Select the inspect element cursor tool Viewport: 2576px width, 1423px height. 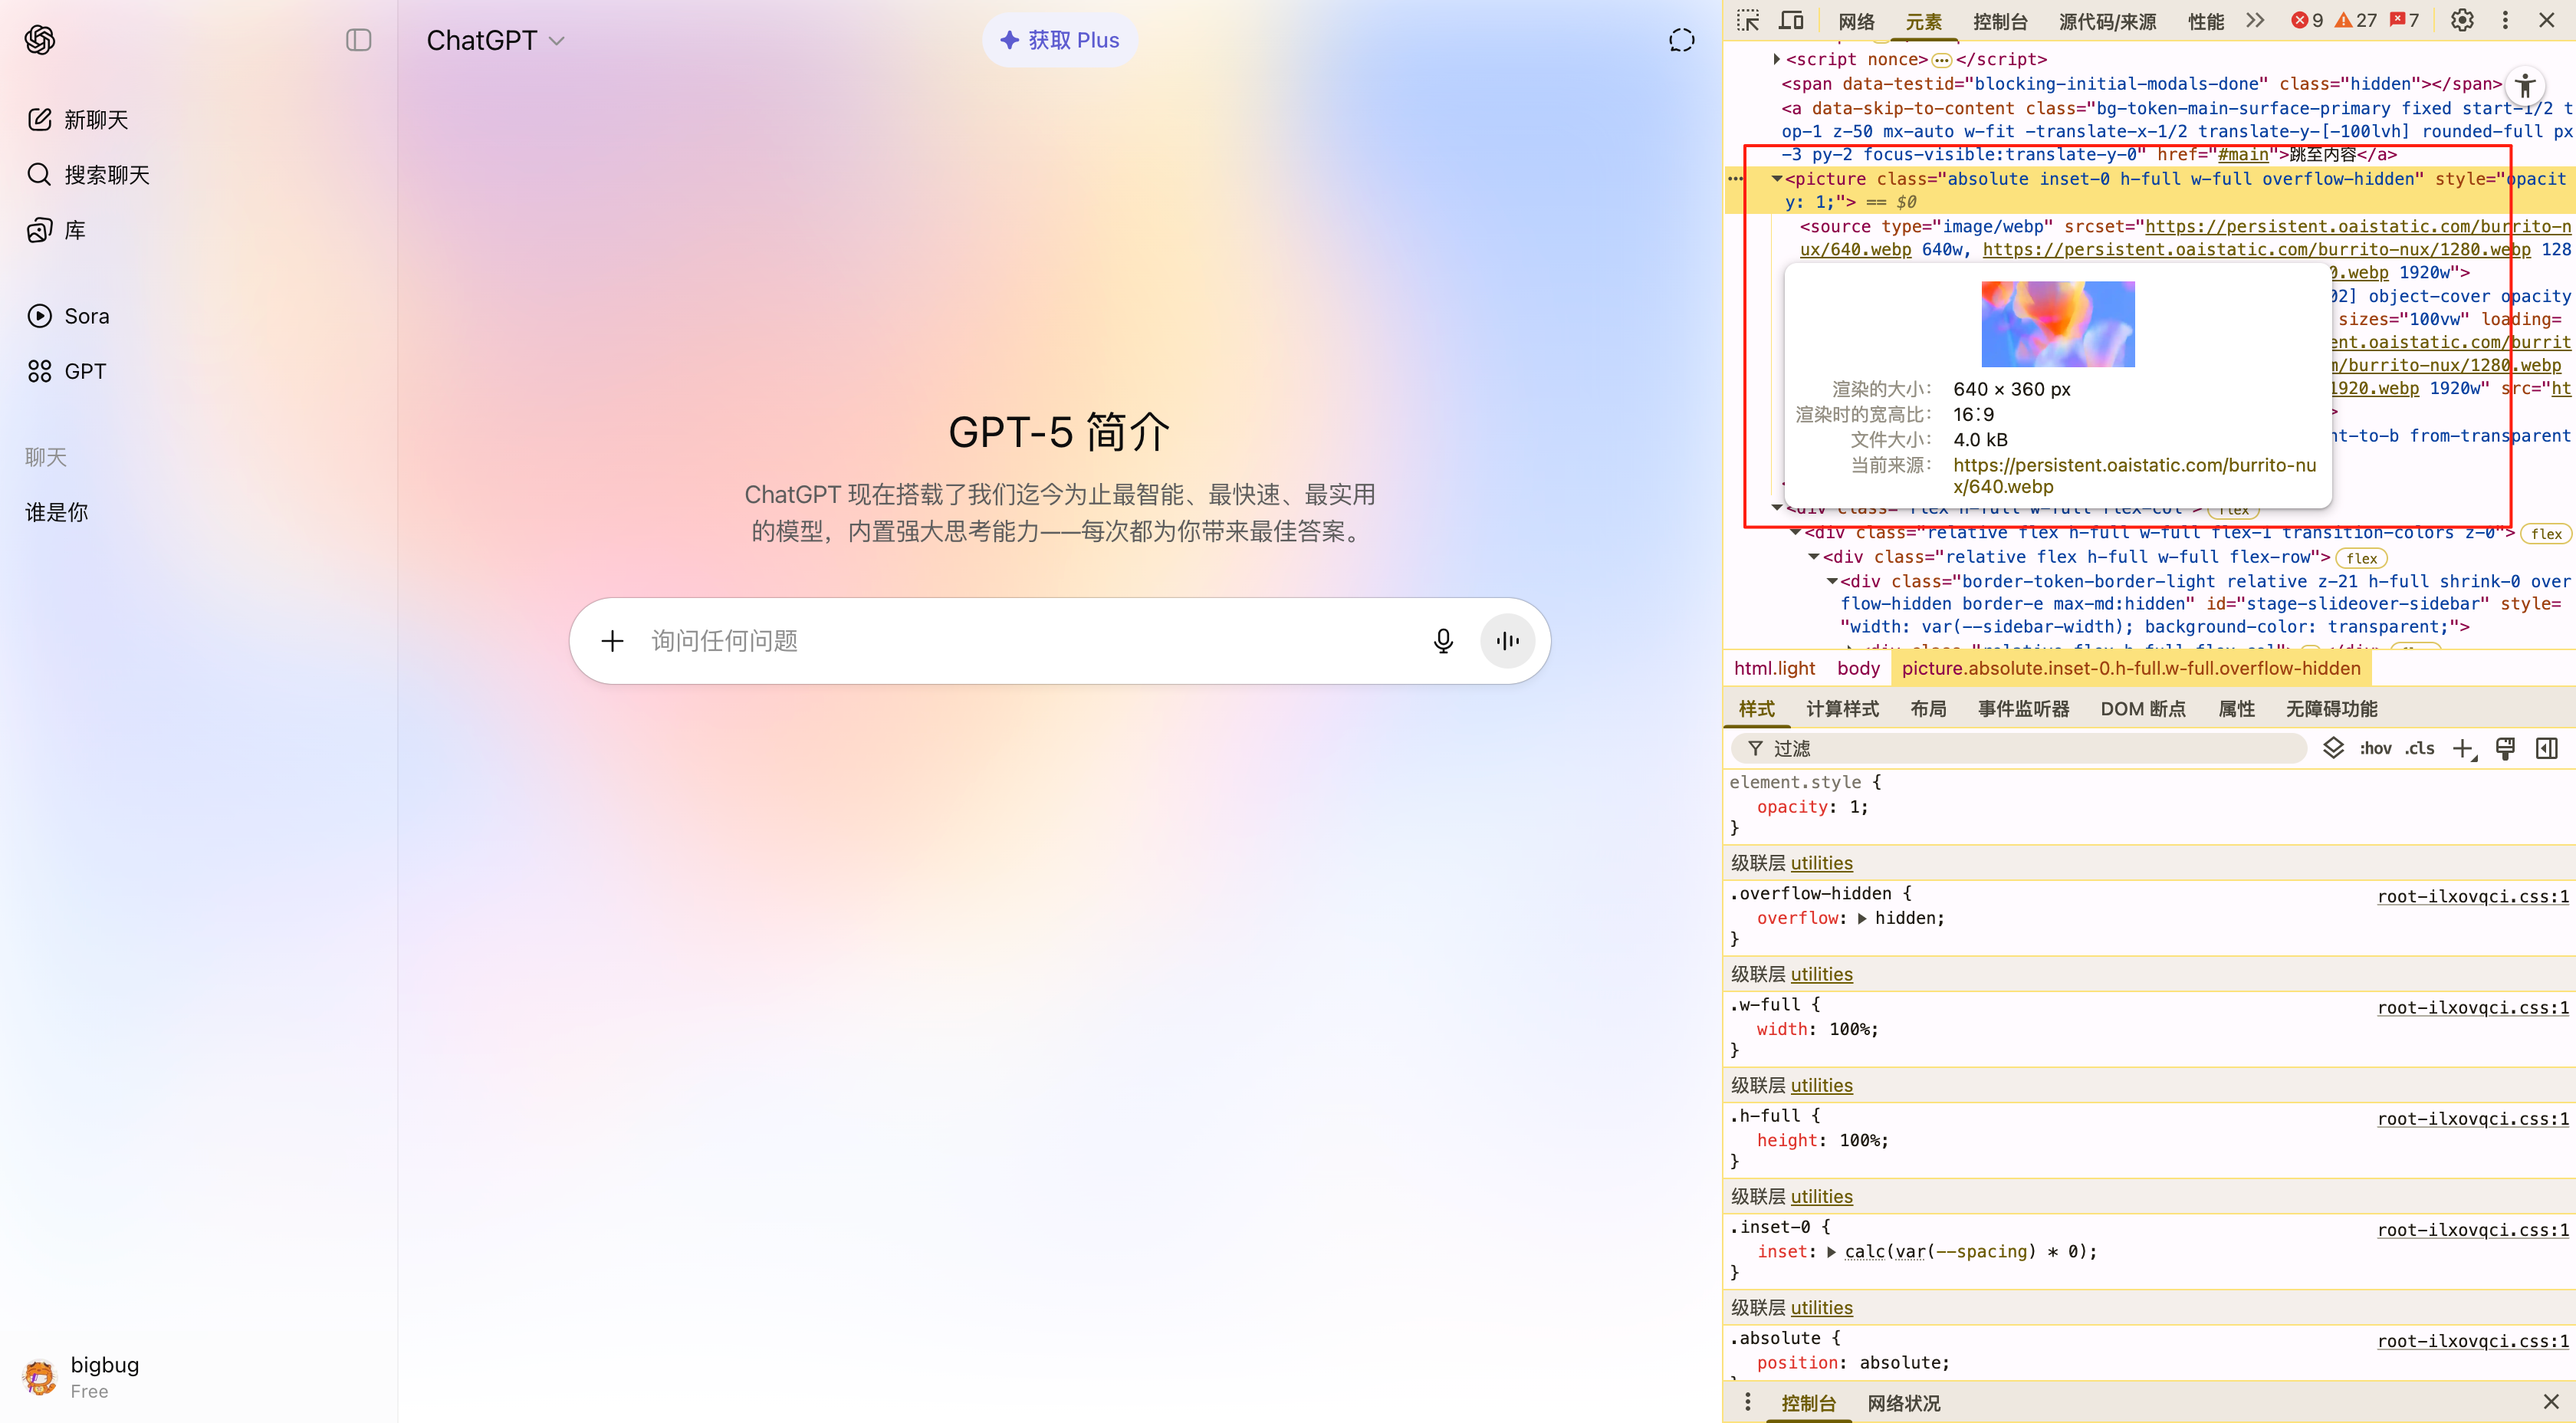[x=1749, y=20]
